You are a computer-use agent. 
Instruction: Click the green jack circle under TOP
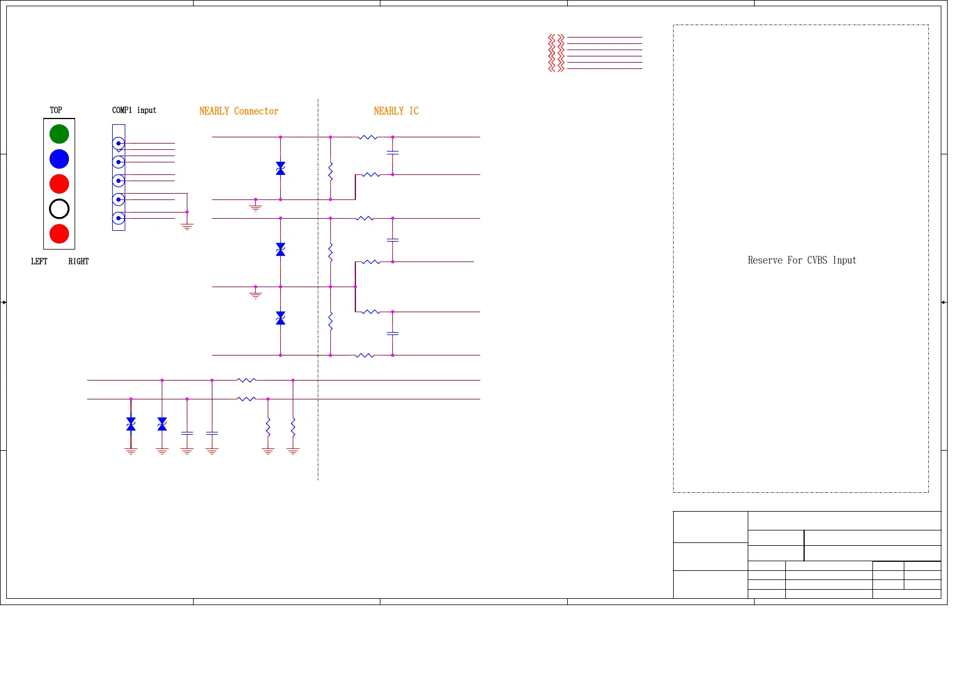[59, 134]
